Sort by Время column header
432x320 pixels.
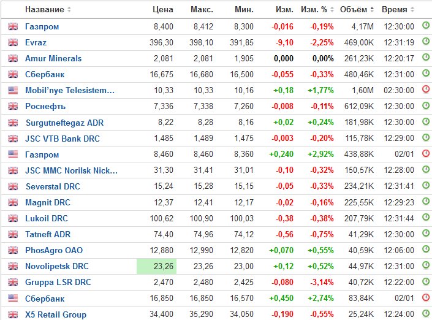tap(398, 10)
